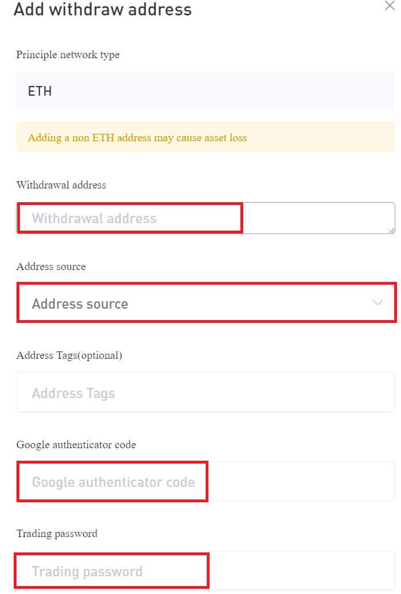Expand the Address source selection list
401x594 pixels.
[205, 304]
